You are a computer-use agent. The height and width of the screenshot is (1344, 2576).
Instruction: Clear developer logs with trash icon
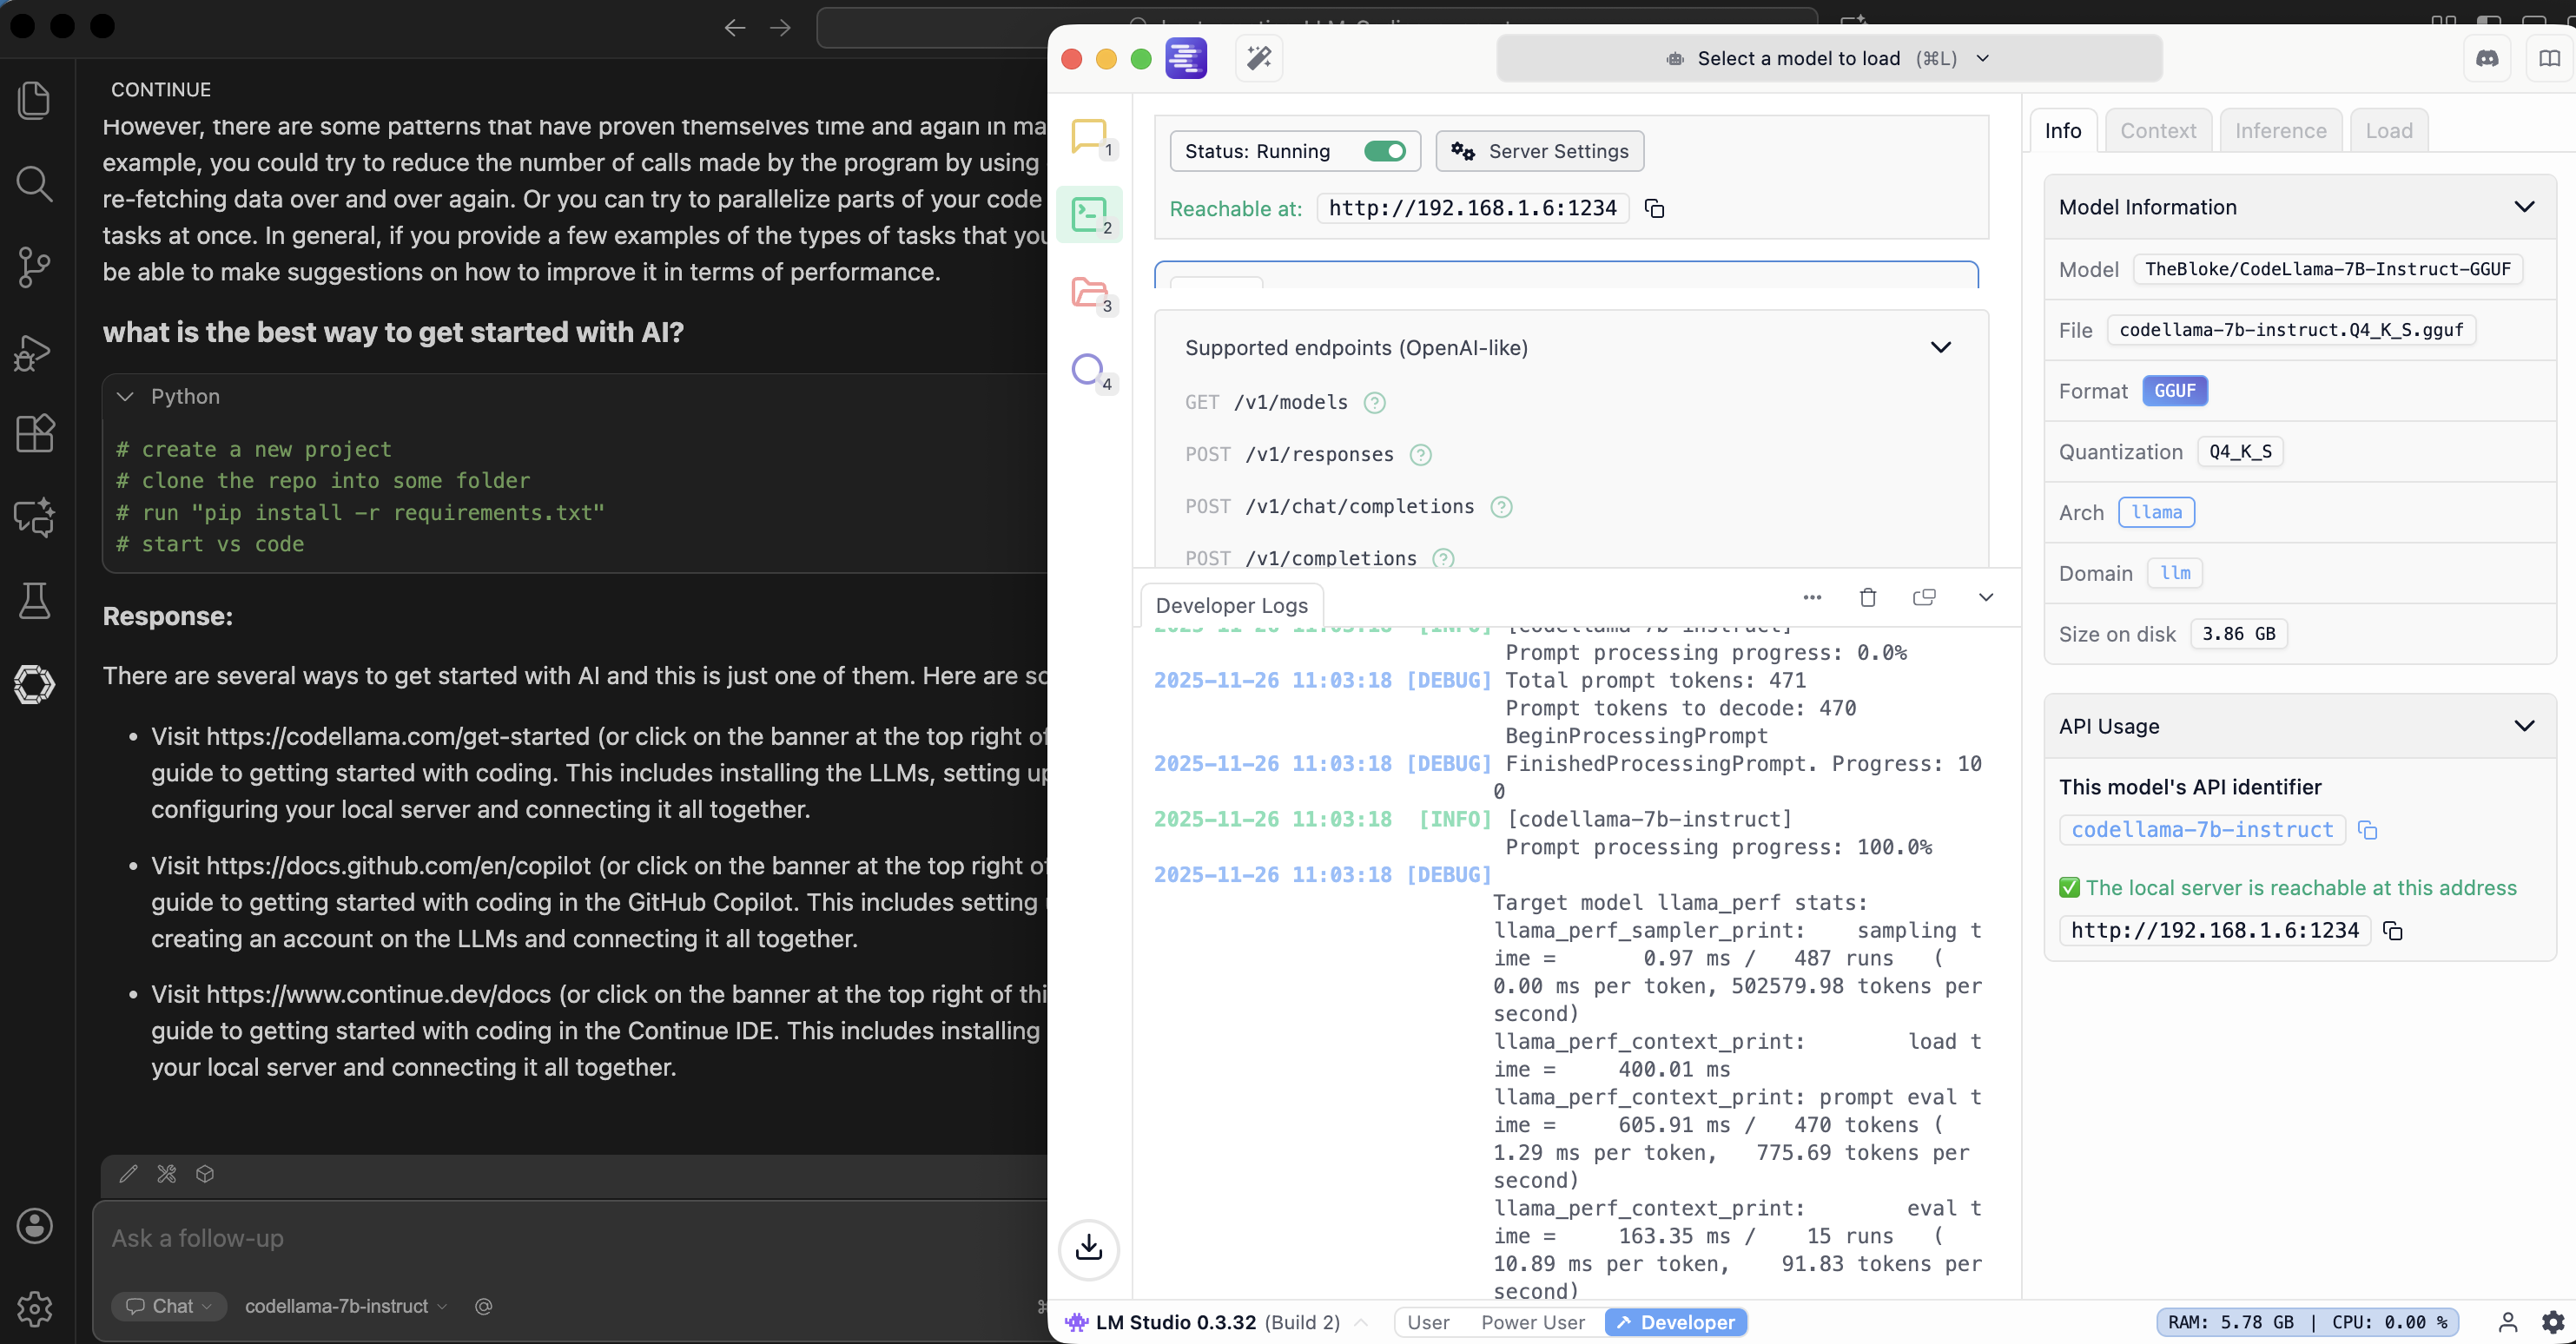pyautogui.click(x=1867, y=598)
